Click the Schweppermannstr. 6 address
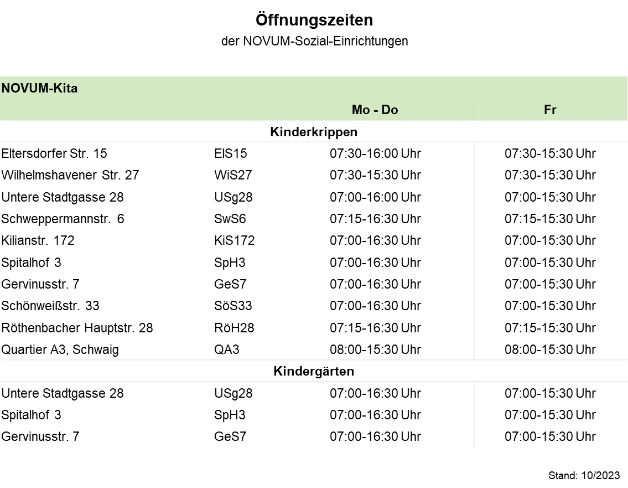628x488 pixels. tap(63, 219)
